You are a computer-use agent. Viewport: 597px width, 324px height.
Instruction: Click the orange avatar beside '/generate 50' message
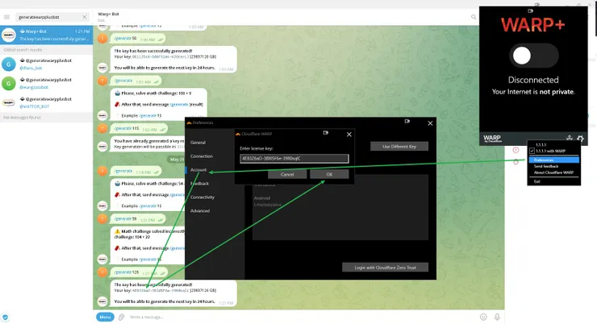102,39
